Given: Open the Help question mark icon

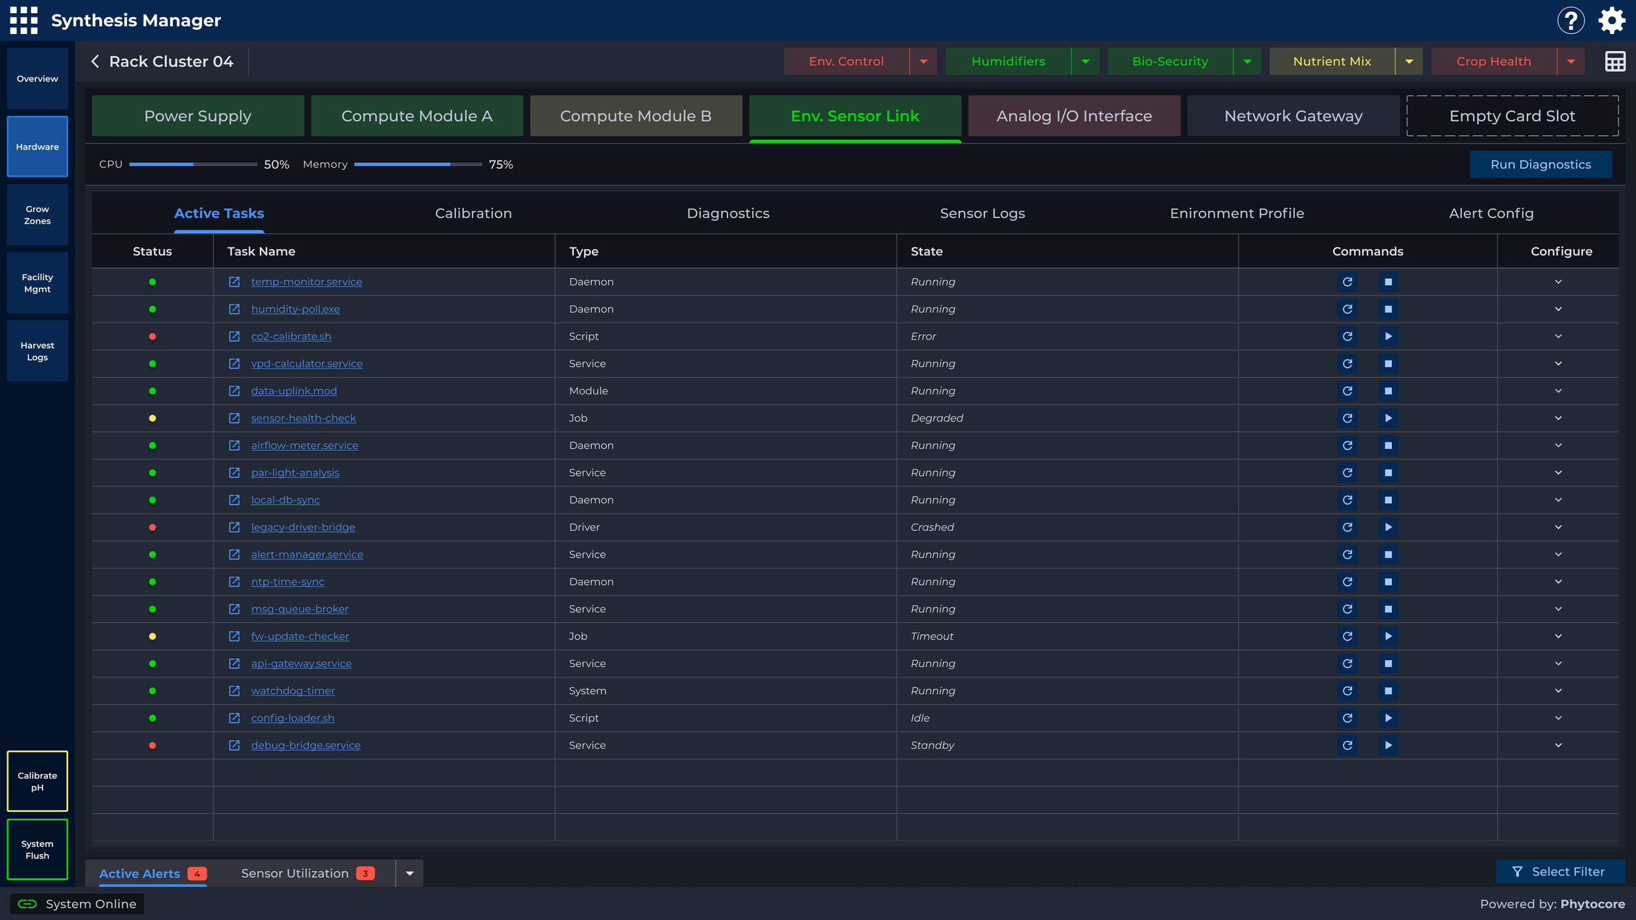Looking at the screenshot, I should (1571, 20).
